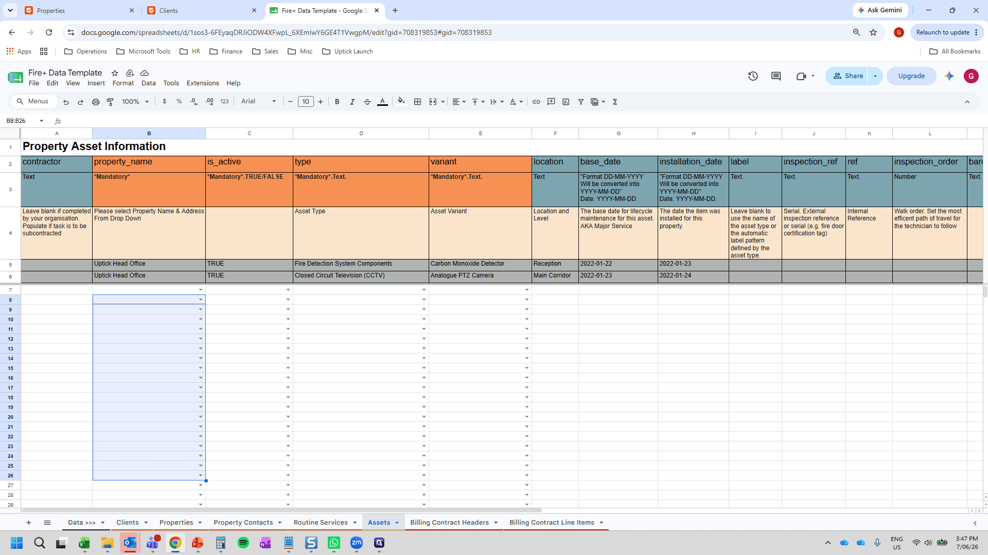The image size is (988, 555).
Task: Open the fill color picker
Action: coord(401,102)
